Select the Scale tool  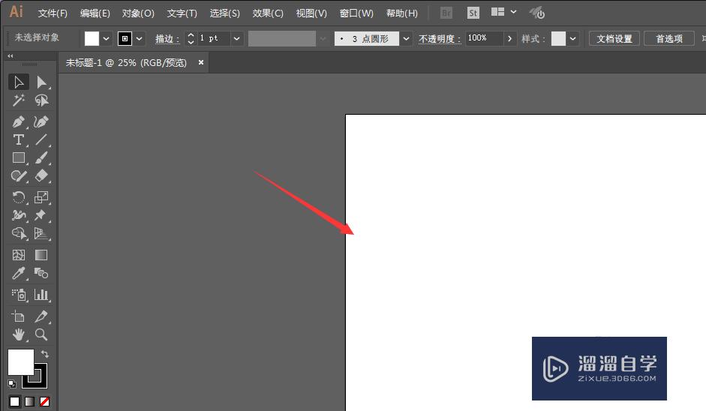[x=41, y=197]
